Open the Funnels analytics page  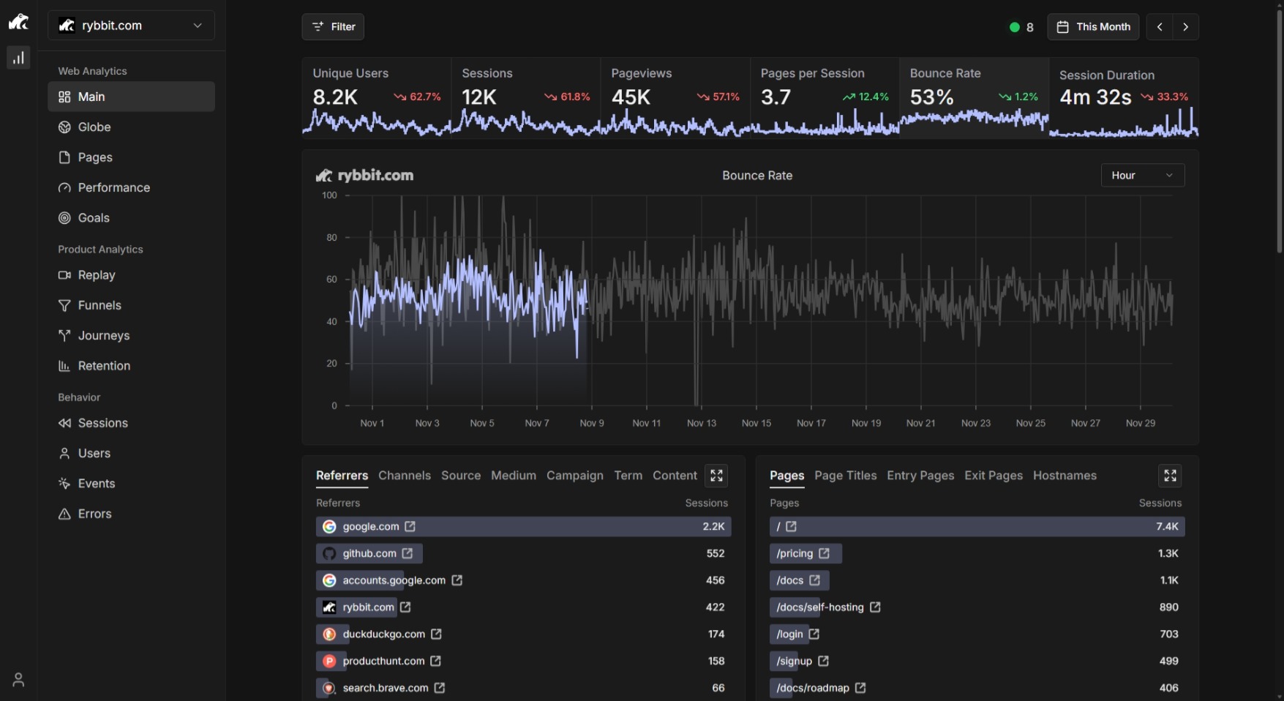pyautogui.click(x=100, y=305)
